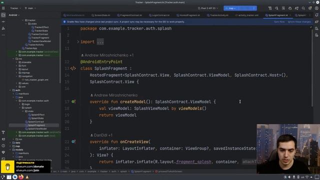The height and width of the screenshot is (180, 320).
Task: Click the user account avatar icon
Action: coord(316,8)
